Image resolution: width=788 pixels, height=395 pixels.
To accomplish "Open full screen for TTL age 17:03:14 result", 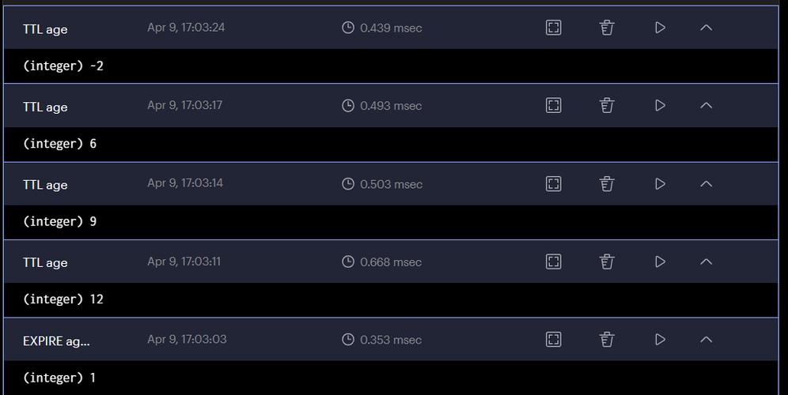I will (x=554, y=183).
